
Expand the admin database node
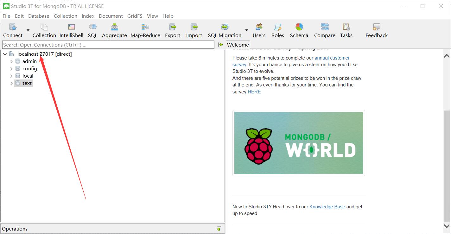[x=11, y=61]
